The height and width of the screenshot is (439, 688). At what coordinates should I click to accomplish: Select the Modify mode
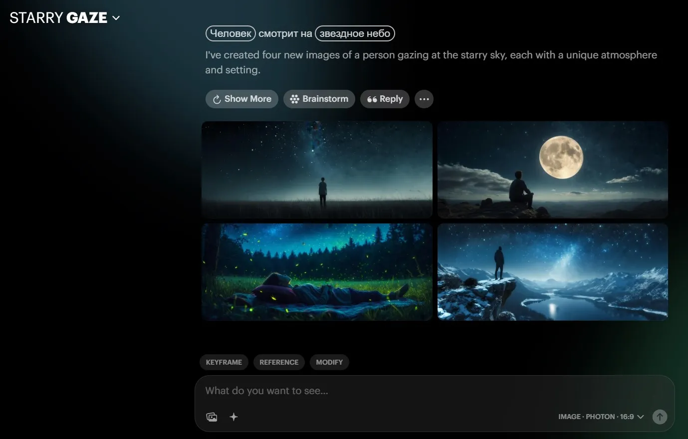(329, 362)
